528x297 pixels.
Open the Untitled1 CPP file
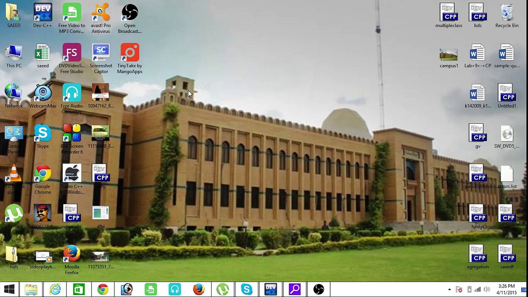pos(507,96)
